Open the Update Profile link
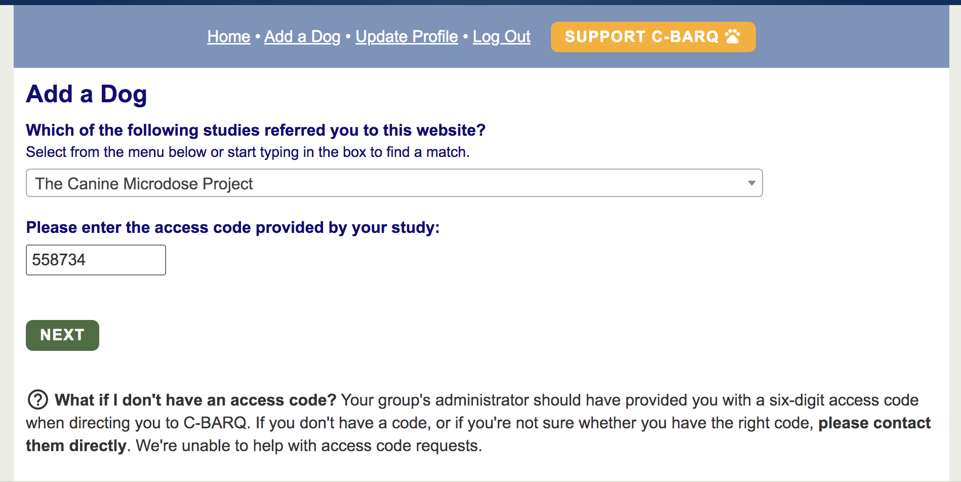Image resolution: width=961 pixels, height=482 pixels. (407, 36)
